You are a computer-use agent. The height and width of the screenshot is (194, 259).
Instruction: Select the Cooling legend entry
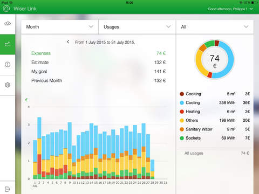[215, 103]
